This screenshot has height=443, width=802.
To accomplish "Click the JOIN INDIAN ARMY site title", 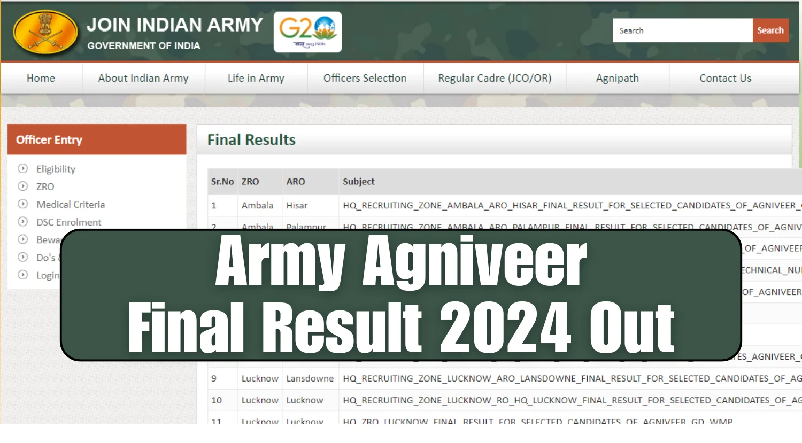I will (x=175, y=25).
